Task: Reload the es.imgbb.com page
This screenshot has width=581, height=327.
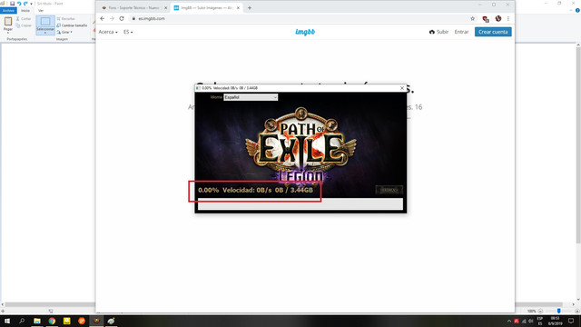Action: point(122,18)
